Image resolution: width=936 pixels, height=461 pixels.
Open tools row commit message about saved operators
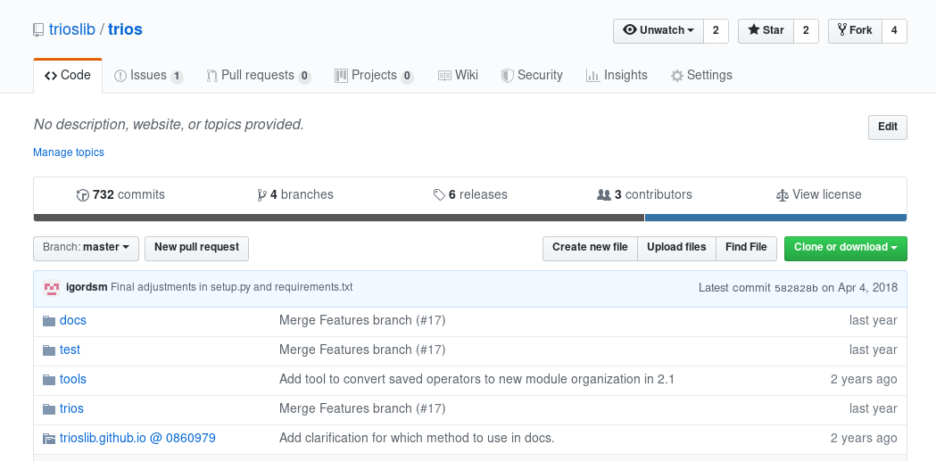pyautogui.click(x=477, y=379)
